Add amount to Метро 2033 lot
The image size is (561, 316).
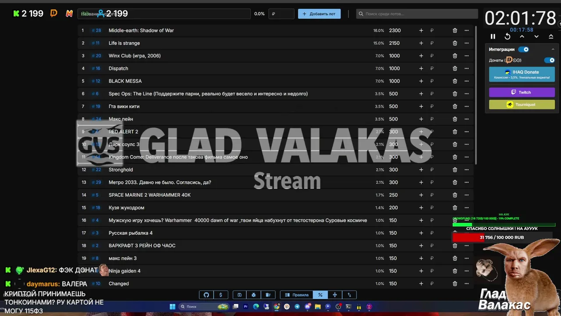tap(421, 182)
